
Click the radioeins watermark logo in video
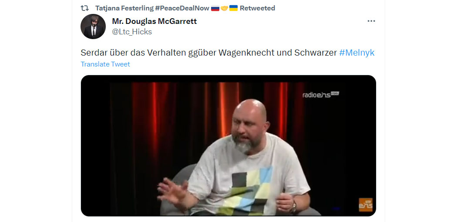[x=321, y=95]
